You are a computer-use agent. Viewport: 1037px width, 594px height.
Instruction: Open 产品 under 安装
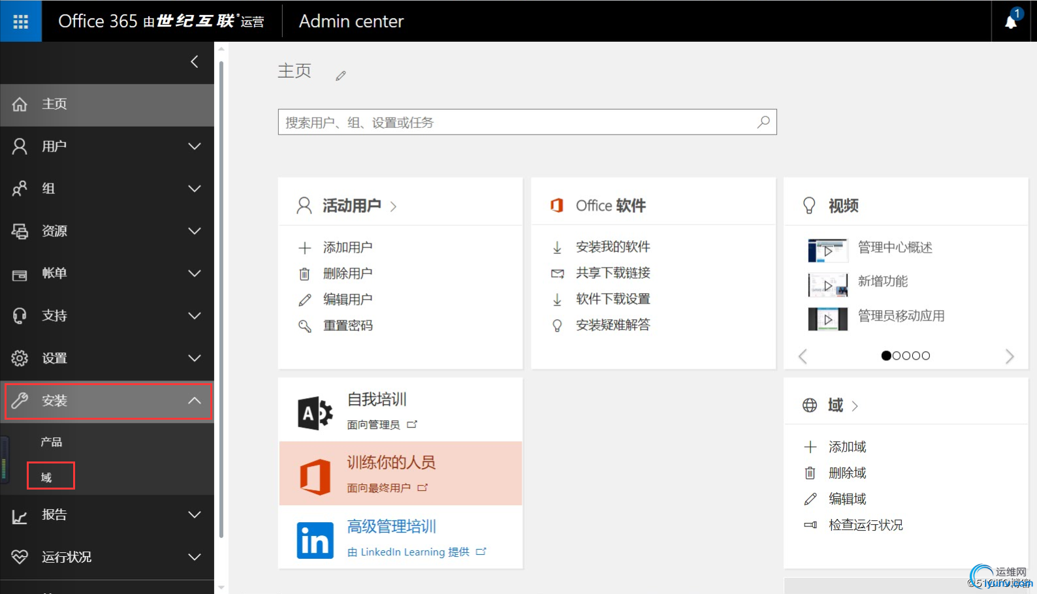pos(52,443)
